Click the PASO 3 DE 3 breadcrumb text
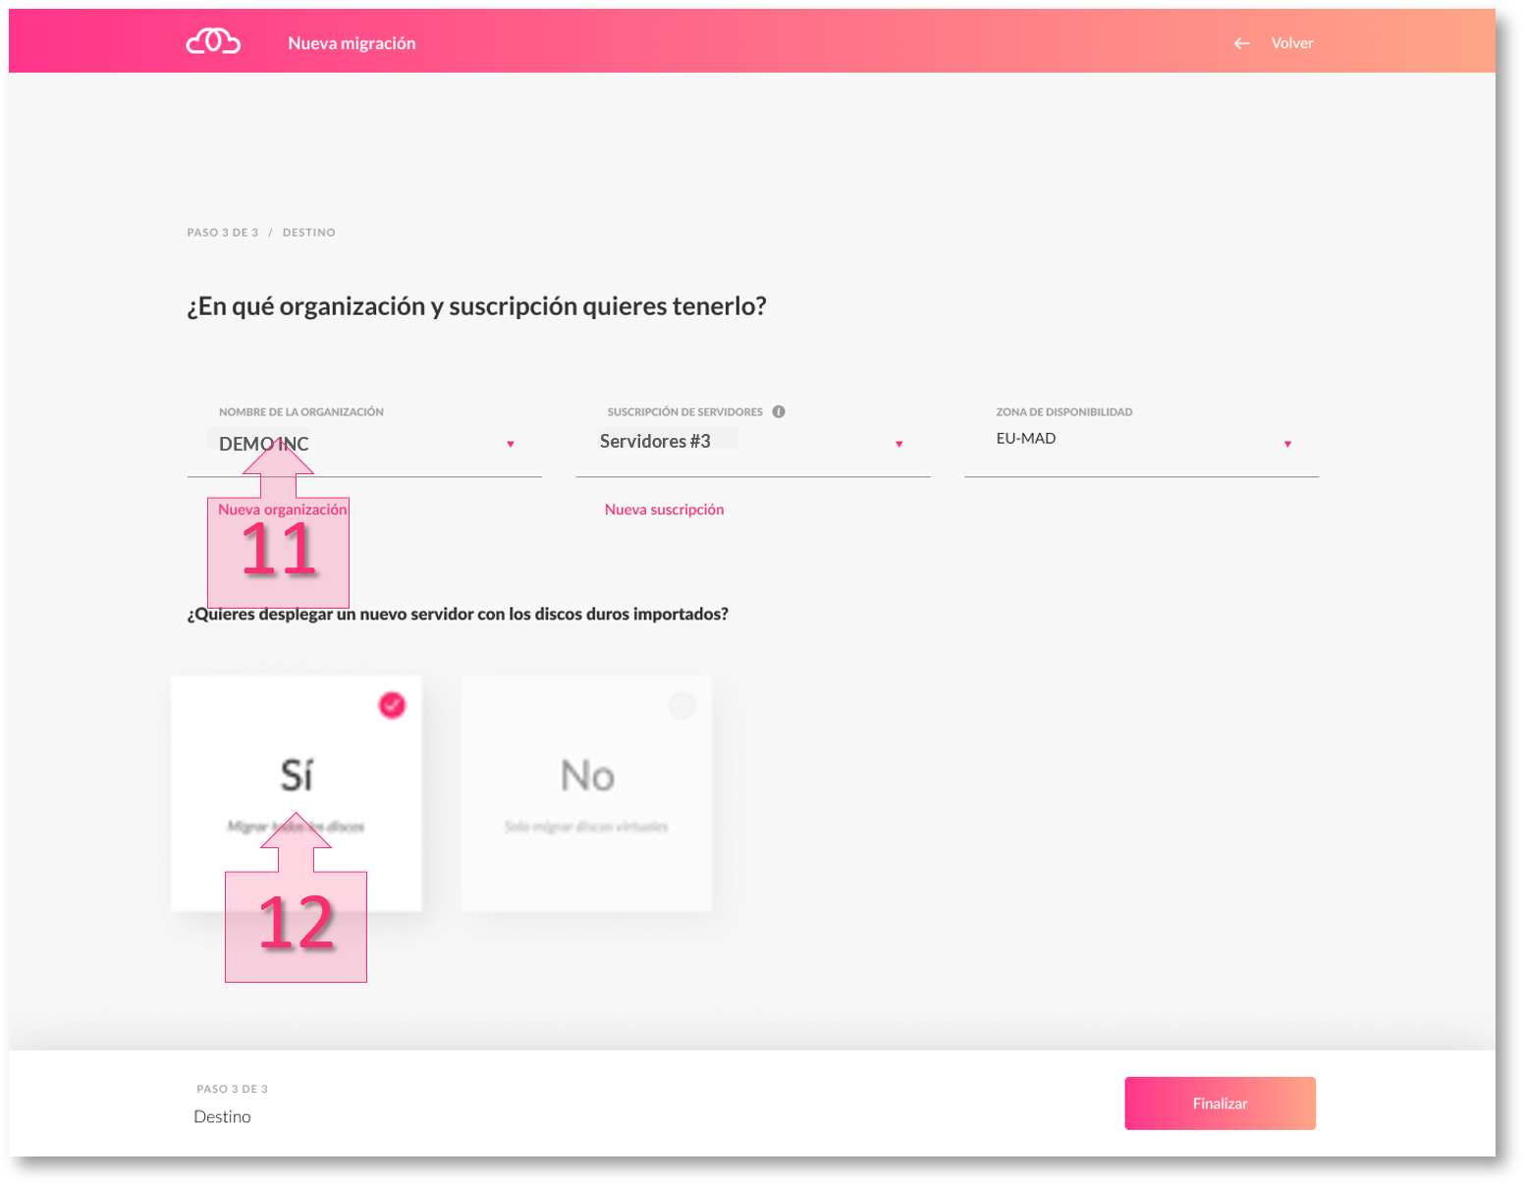The height and width of the screenshot is (1185, 1524). pyautogui.click(x=223, y=233)
